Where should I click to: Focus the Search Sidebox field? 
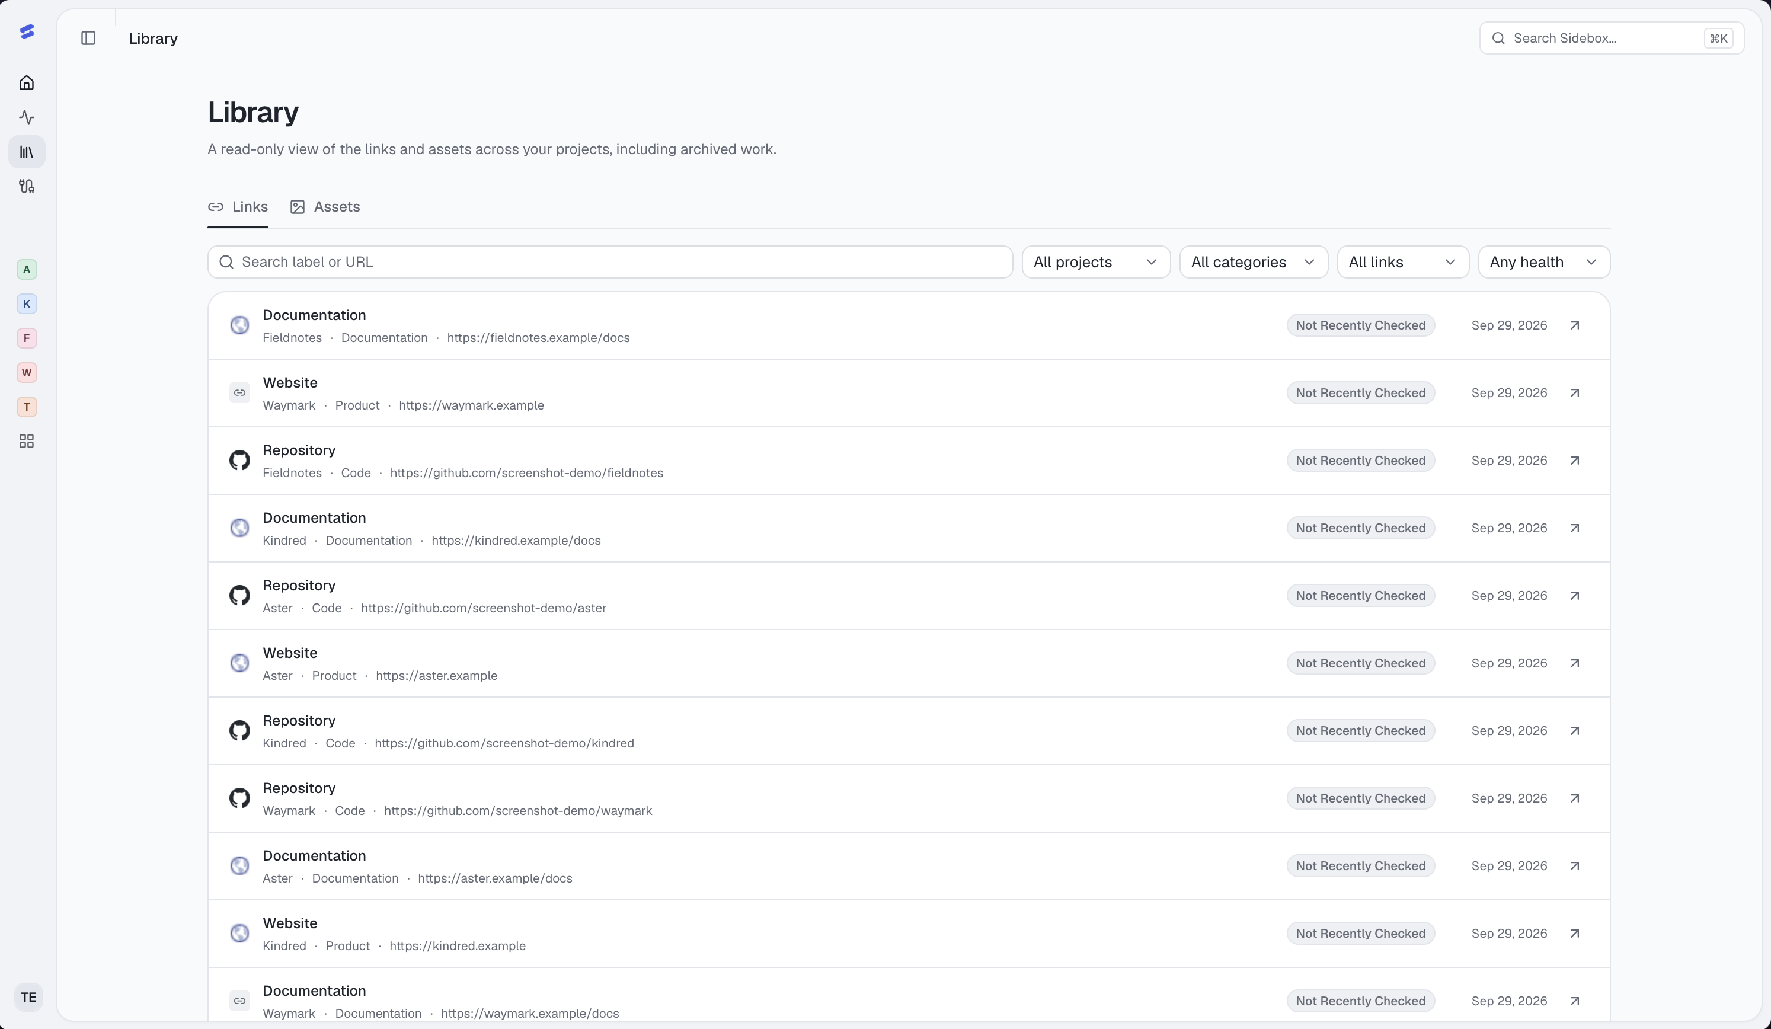pos(1612,38)
